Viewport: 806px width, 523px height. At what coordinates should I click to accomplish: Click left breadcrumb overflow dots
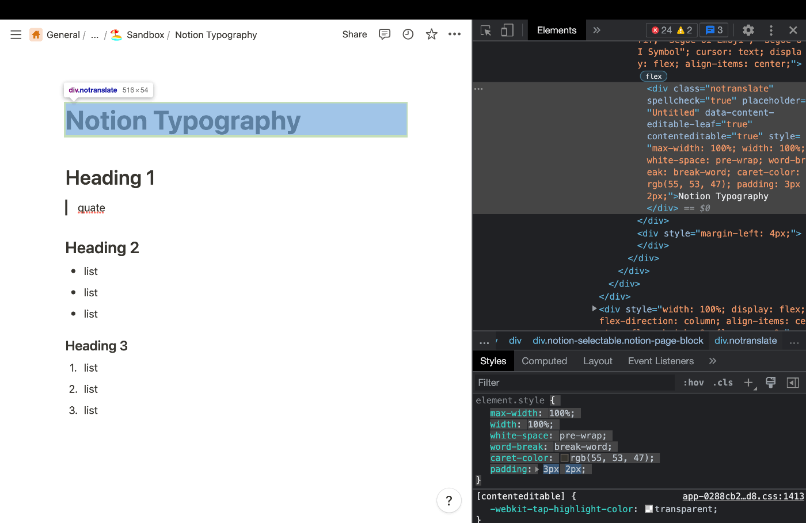(484, 341)
